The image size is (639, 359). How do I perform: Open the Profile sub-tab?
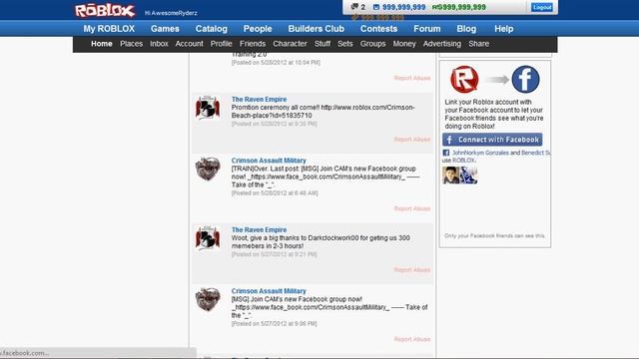(221, 44)
